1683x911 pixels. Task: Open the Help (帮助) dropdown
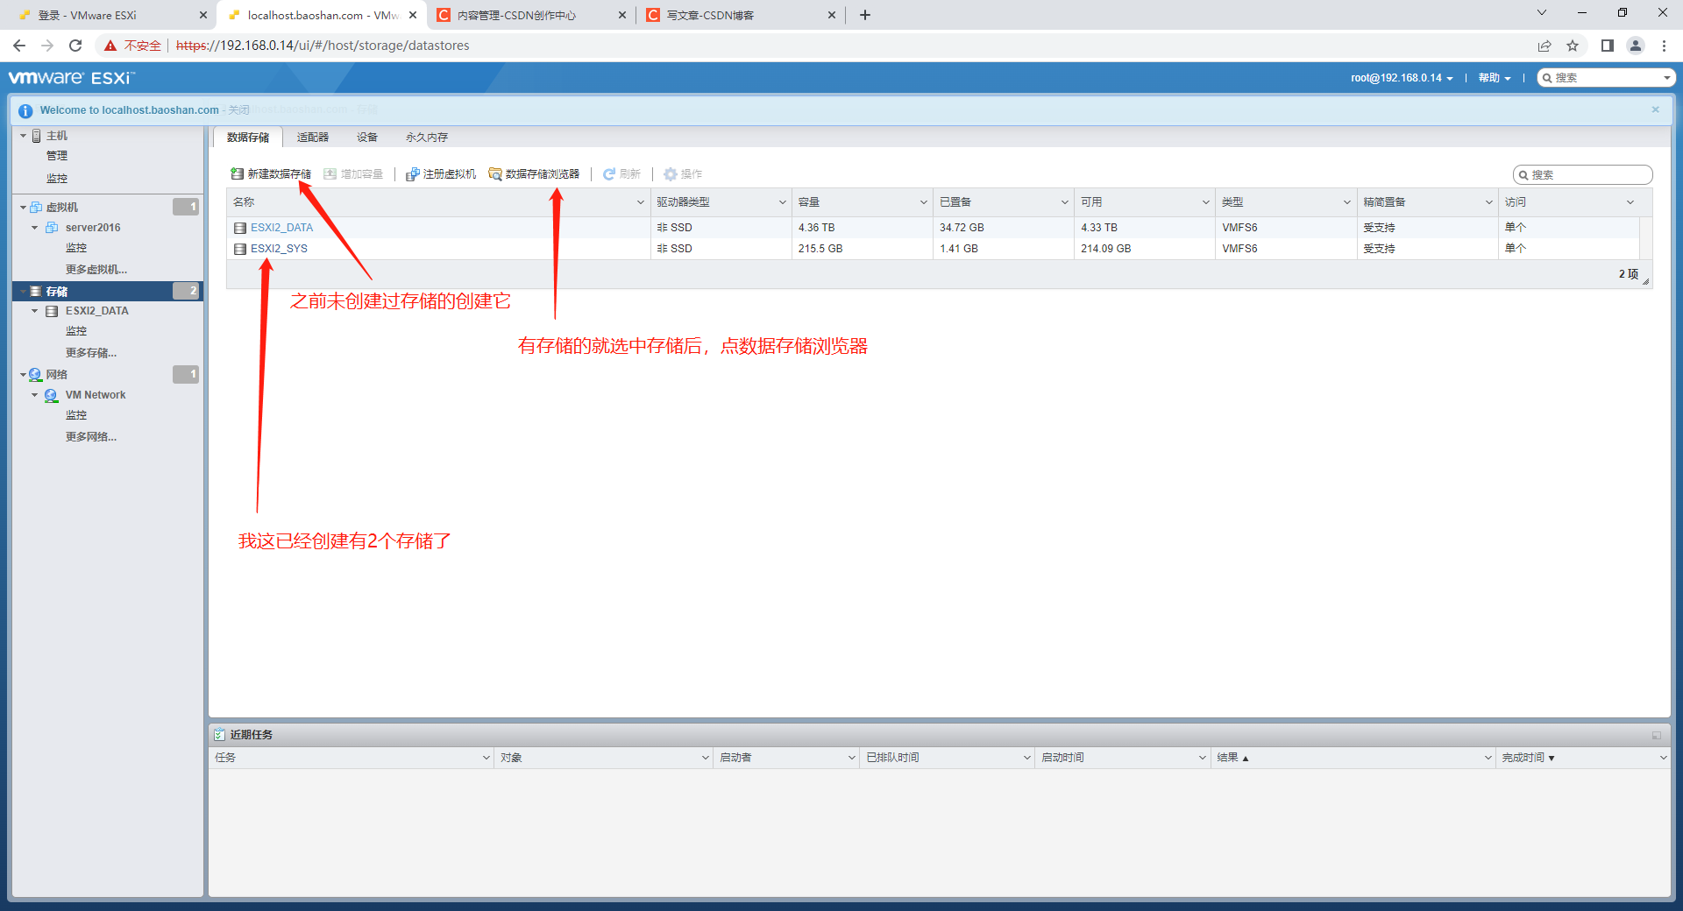1495,78
